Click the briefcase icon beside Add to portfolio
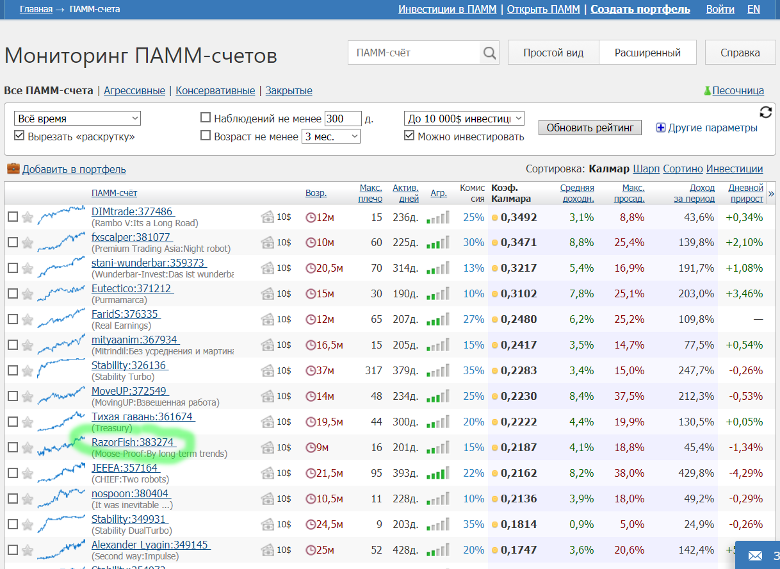The height and width of the screenshot is (569, 780). pos(13,169)
